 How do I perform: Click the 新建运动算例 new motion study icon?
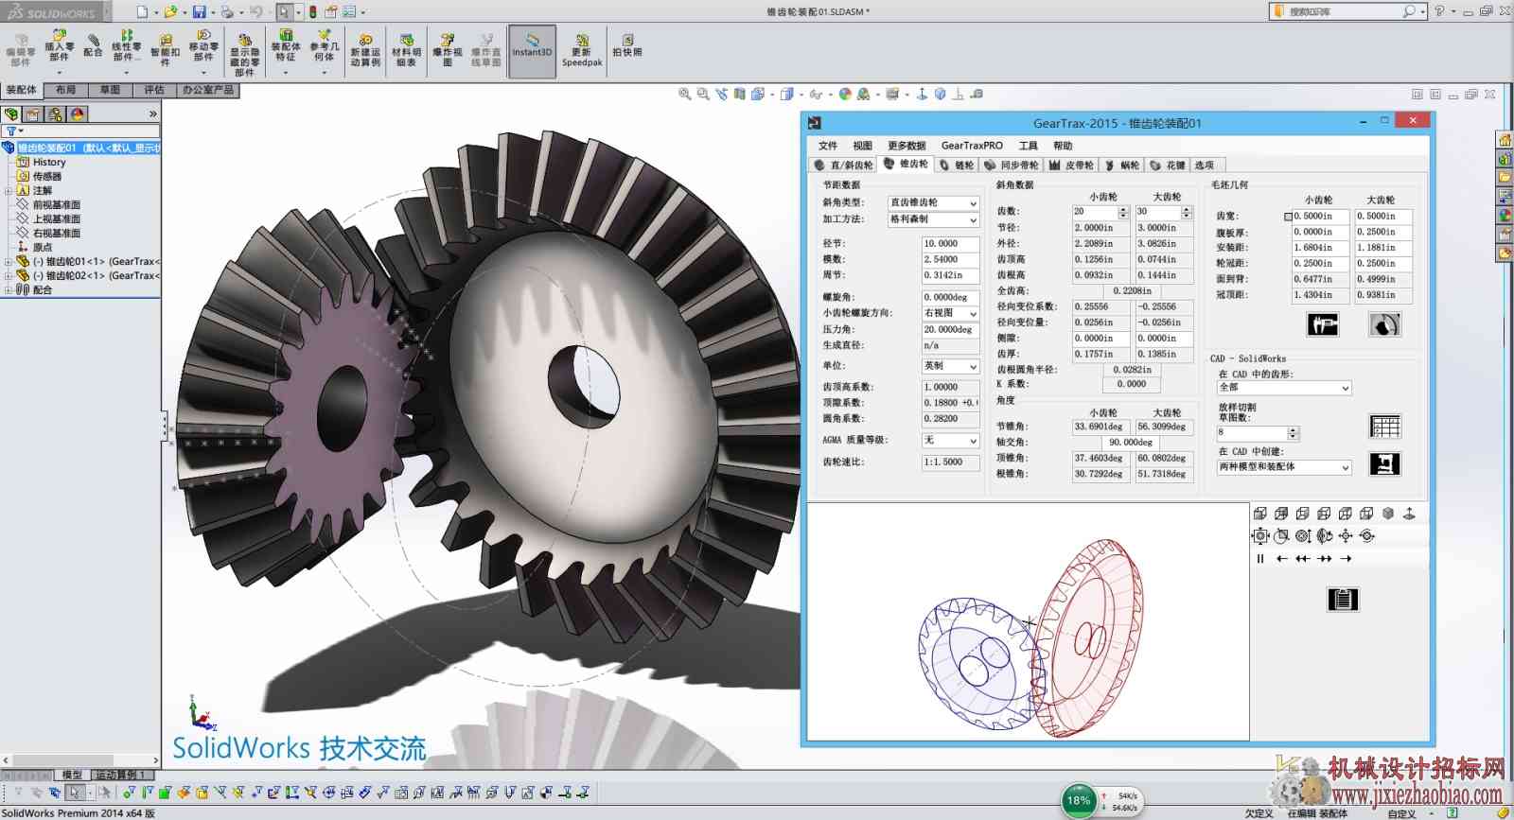[x=365, y=50]
